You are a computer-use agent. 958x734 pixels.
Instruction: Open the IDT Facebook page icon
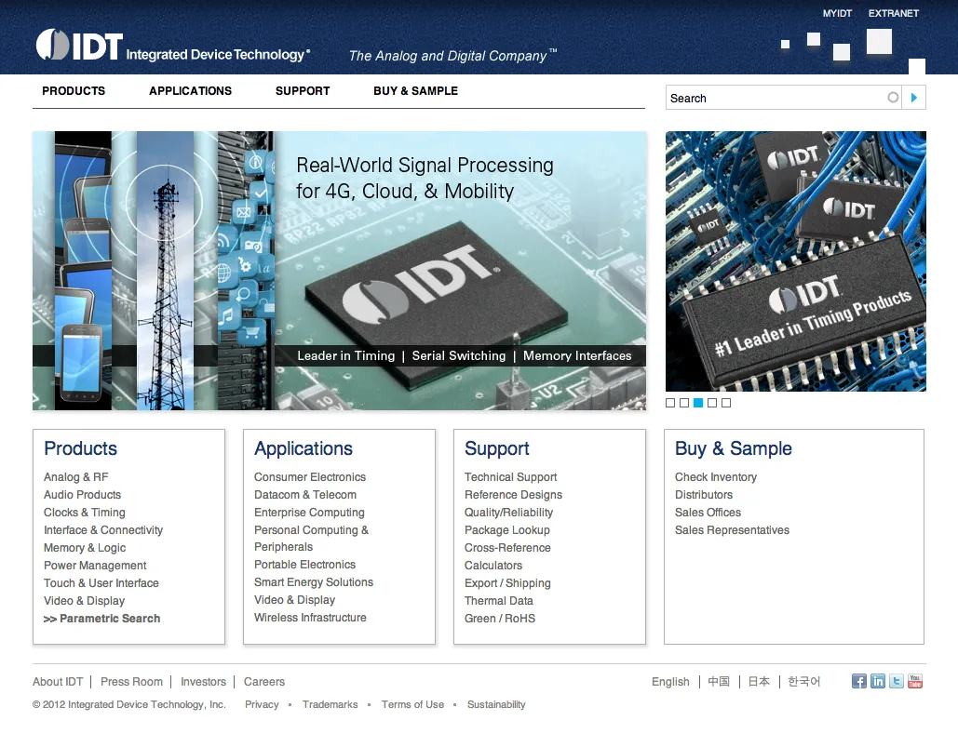tap(858, 681)
